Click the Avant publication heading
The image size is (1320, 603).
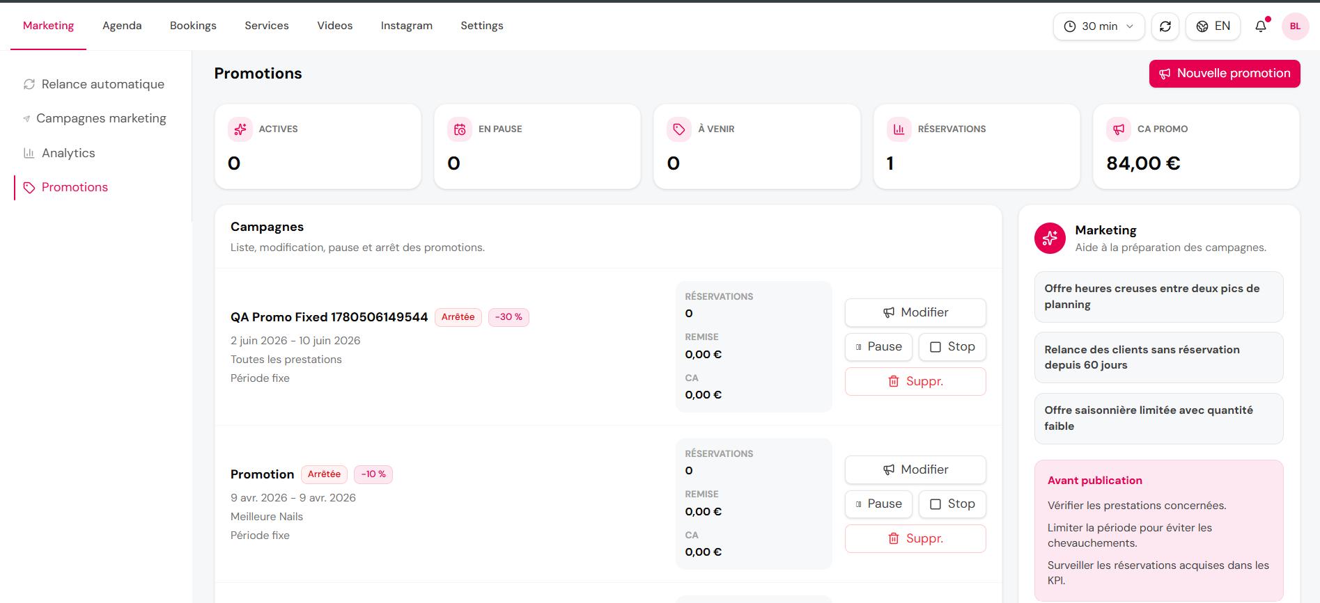coord(1095,481)
